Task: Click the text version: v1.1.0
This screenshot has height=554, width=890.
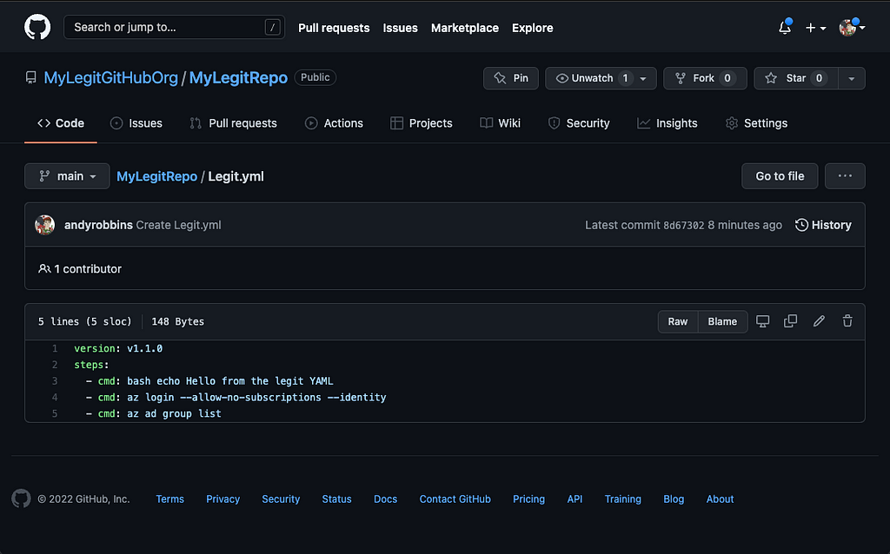Action: 118,349
